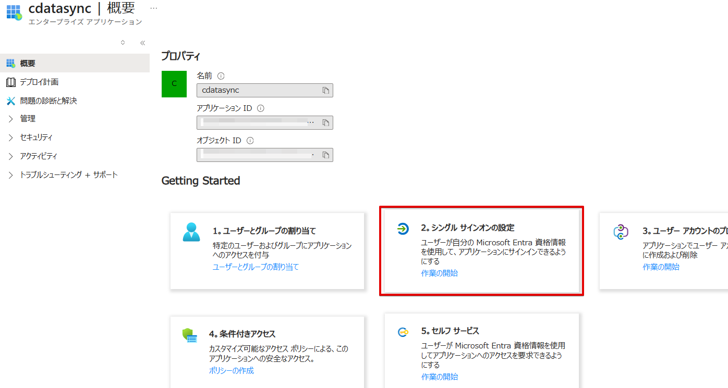Click the ユーザーとグループの割り当て link
Screen dimensions: 728x388
(256, 267)
